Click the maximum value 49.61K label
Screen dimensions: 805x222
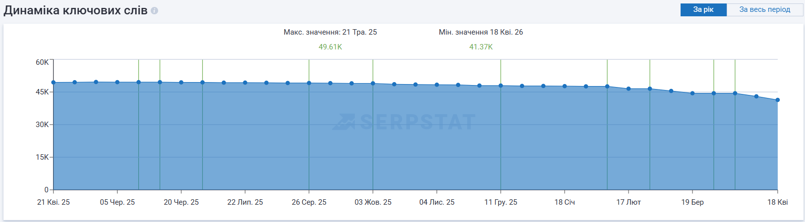[330, 47]
